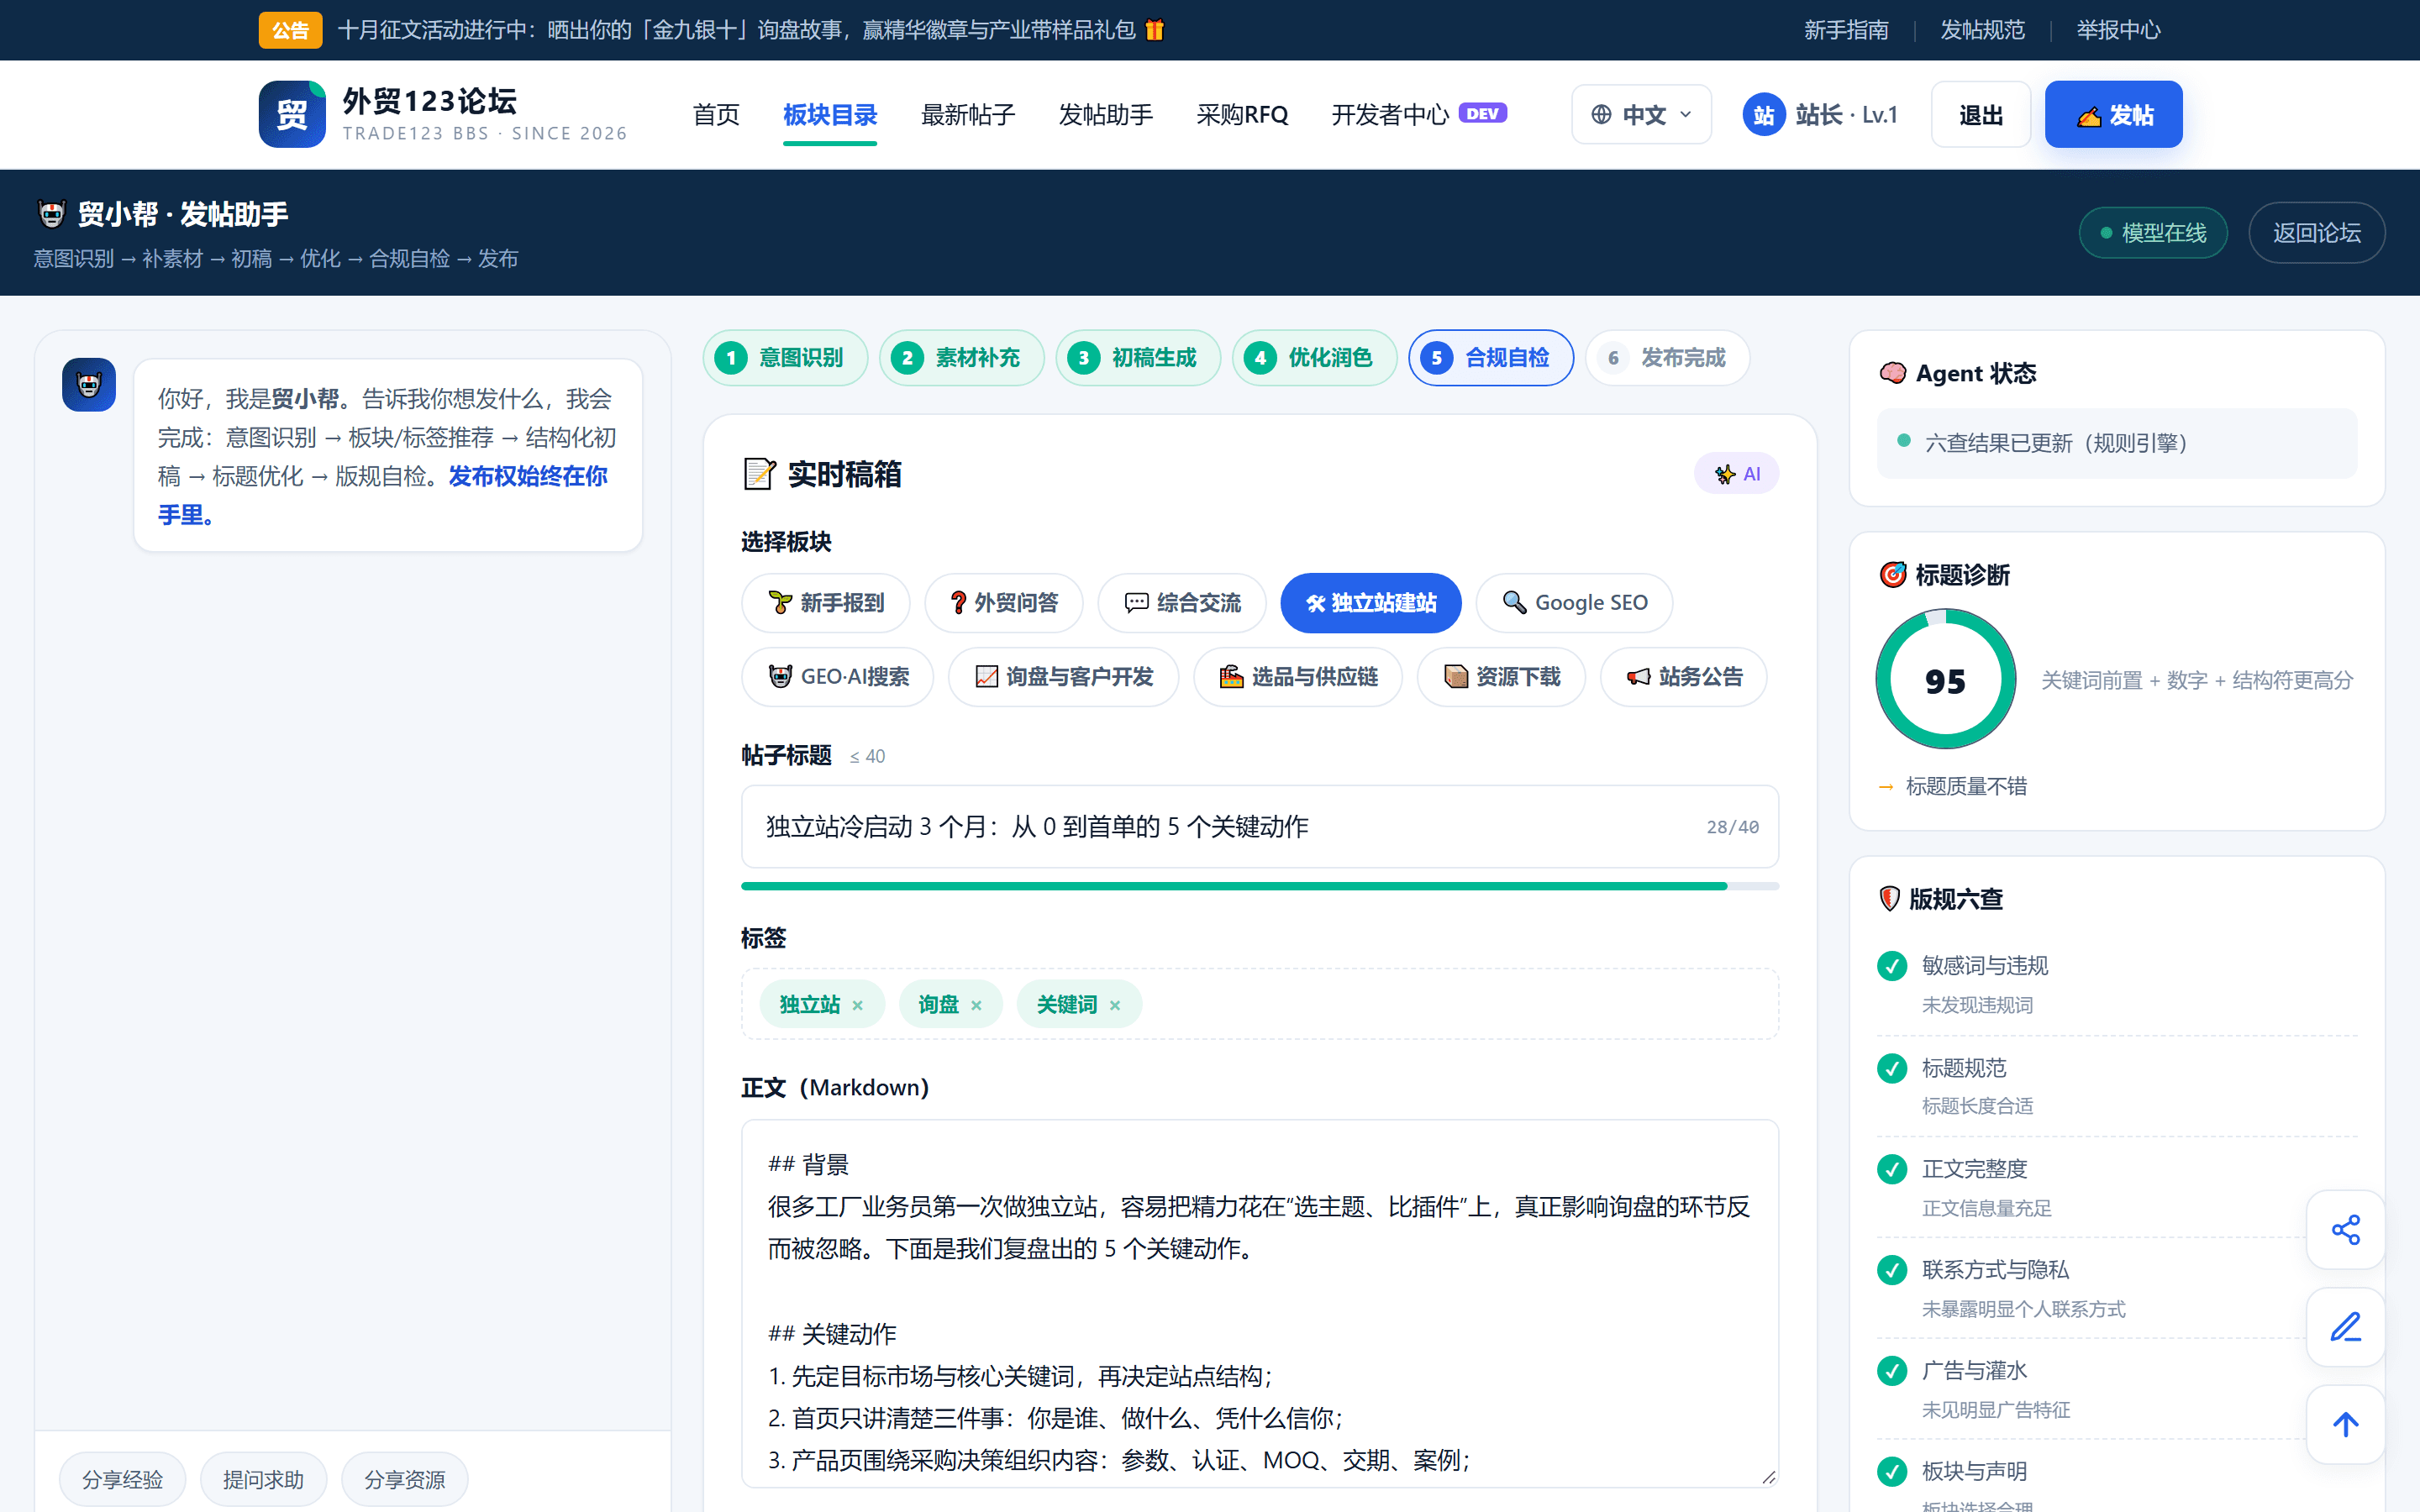Click the green check beside 敏感词与违规

[1892, 966]
